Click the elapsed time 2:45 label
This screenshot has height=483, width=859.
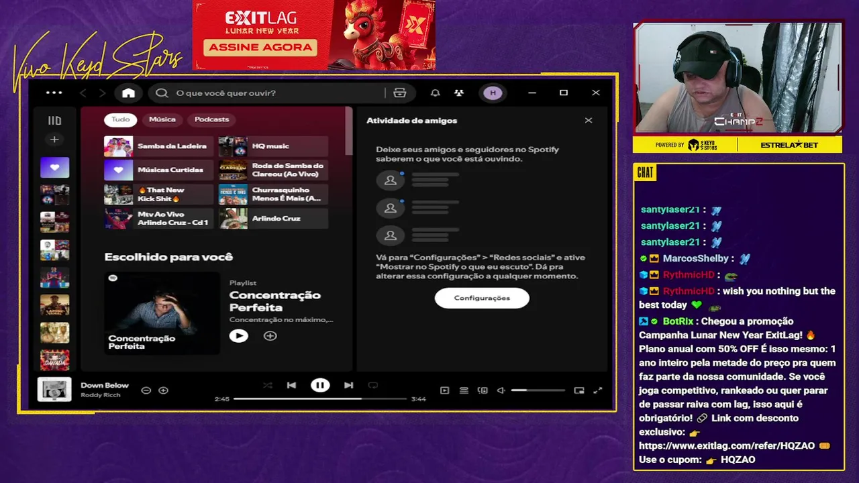(221, 399)
